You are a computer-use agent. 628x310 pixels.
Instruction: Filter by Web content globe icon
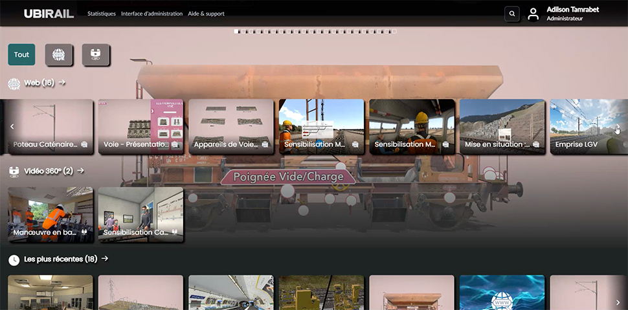coord(59,55)
